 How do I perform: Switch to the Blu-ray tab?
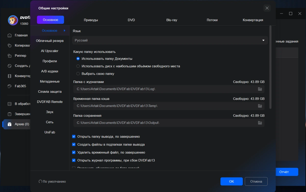pos(172,20)
